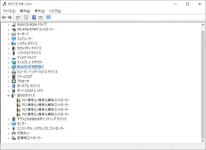Click the マウス pointing device icon
206x150 pixels.
(x=14, y=119)
